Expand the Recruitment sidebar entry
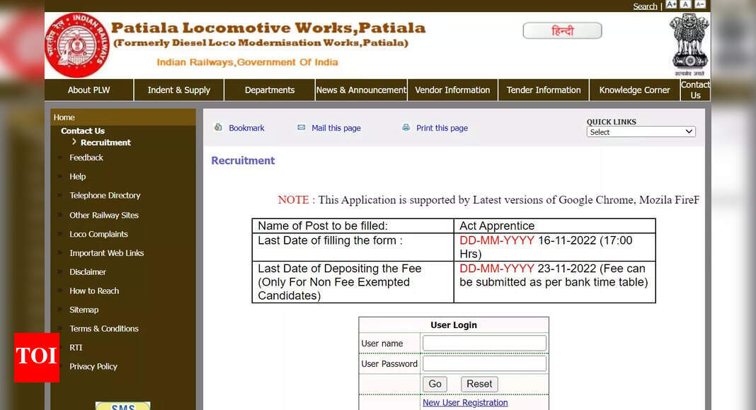756x410 pixels. 105,142
